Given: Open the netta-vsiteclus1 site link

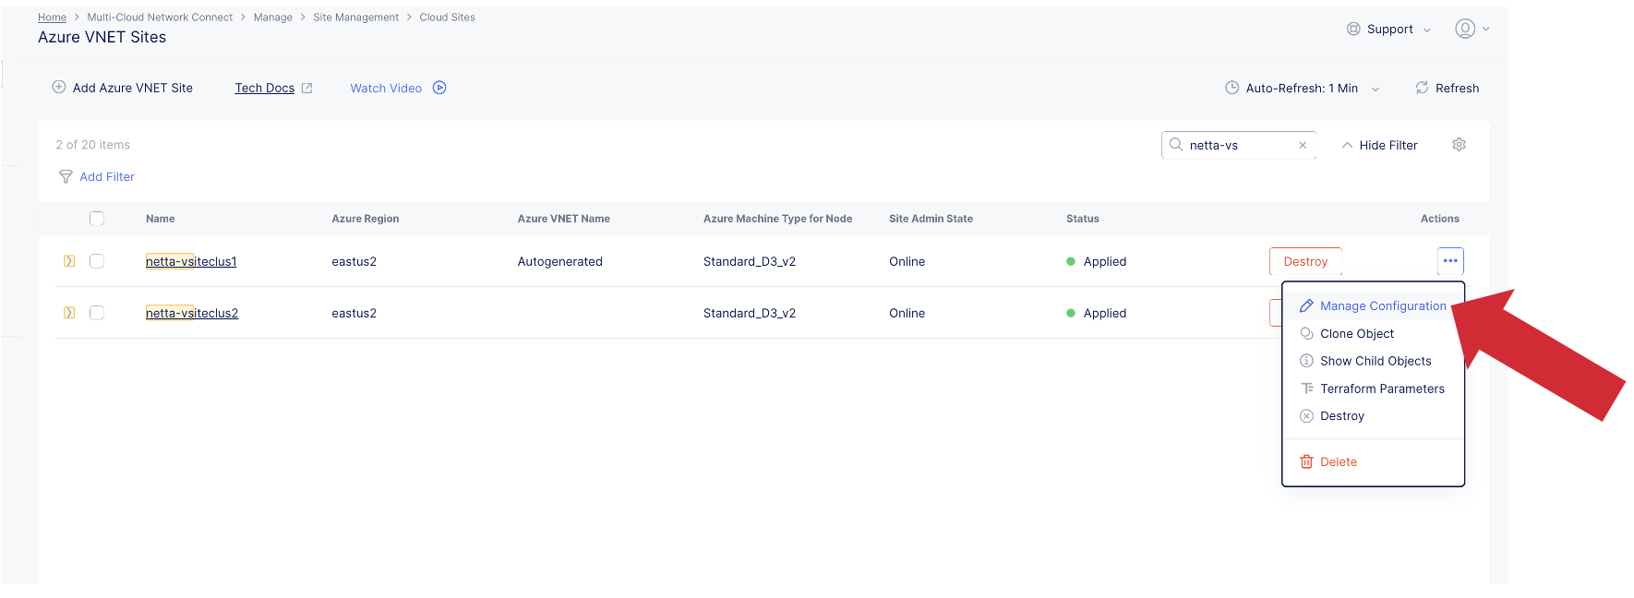Looking at the screenshot, I should click(x=191, y=261).
